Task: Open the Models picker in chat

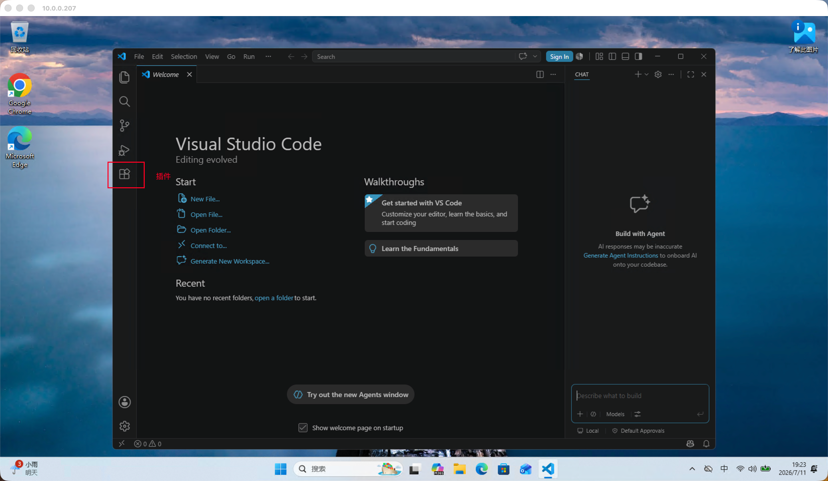Action: coord(615,414)
